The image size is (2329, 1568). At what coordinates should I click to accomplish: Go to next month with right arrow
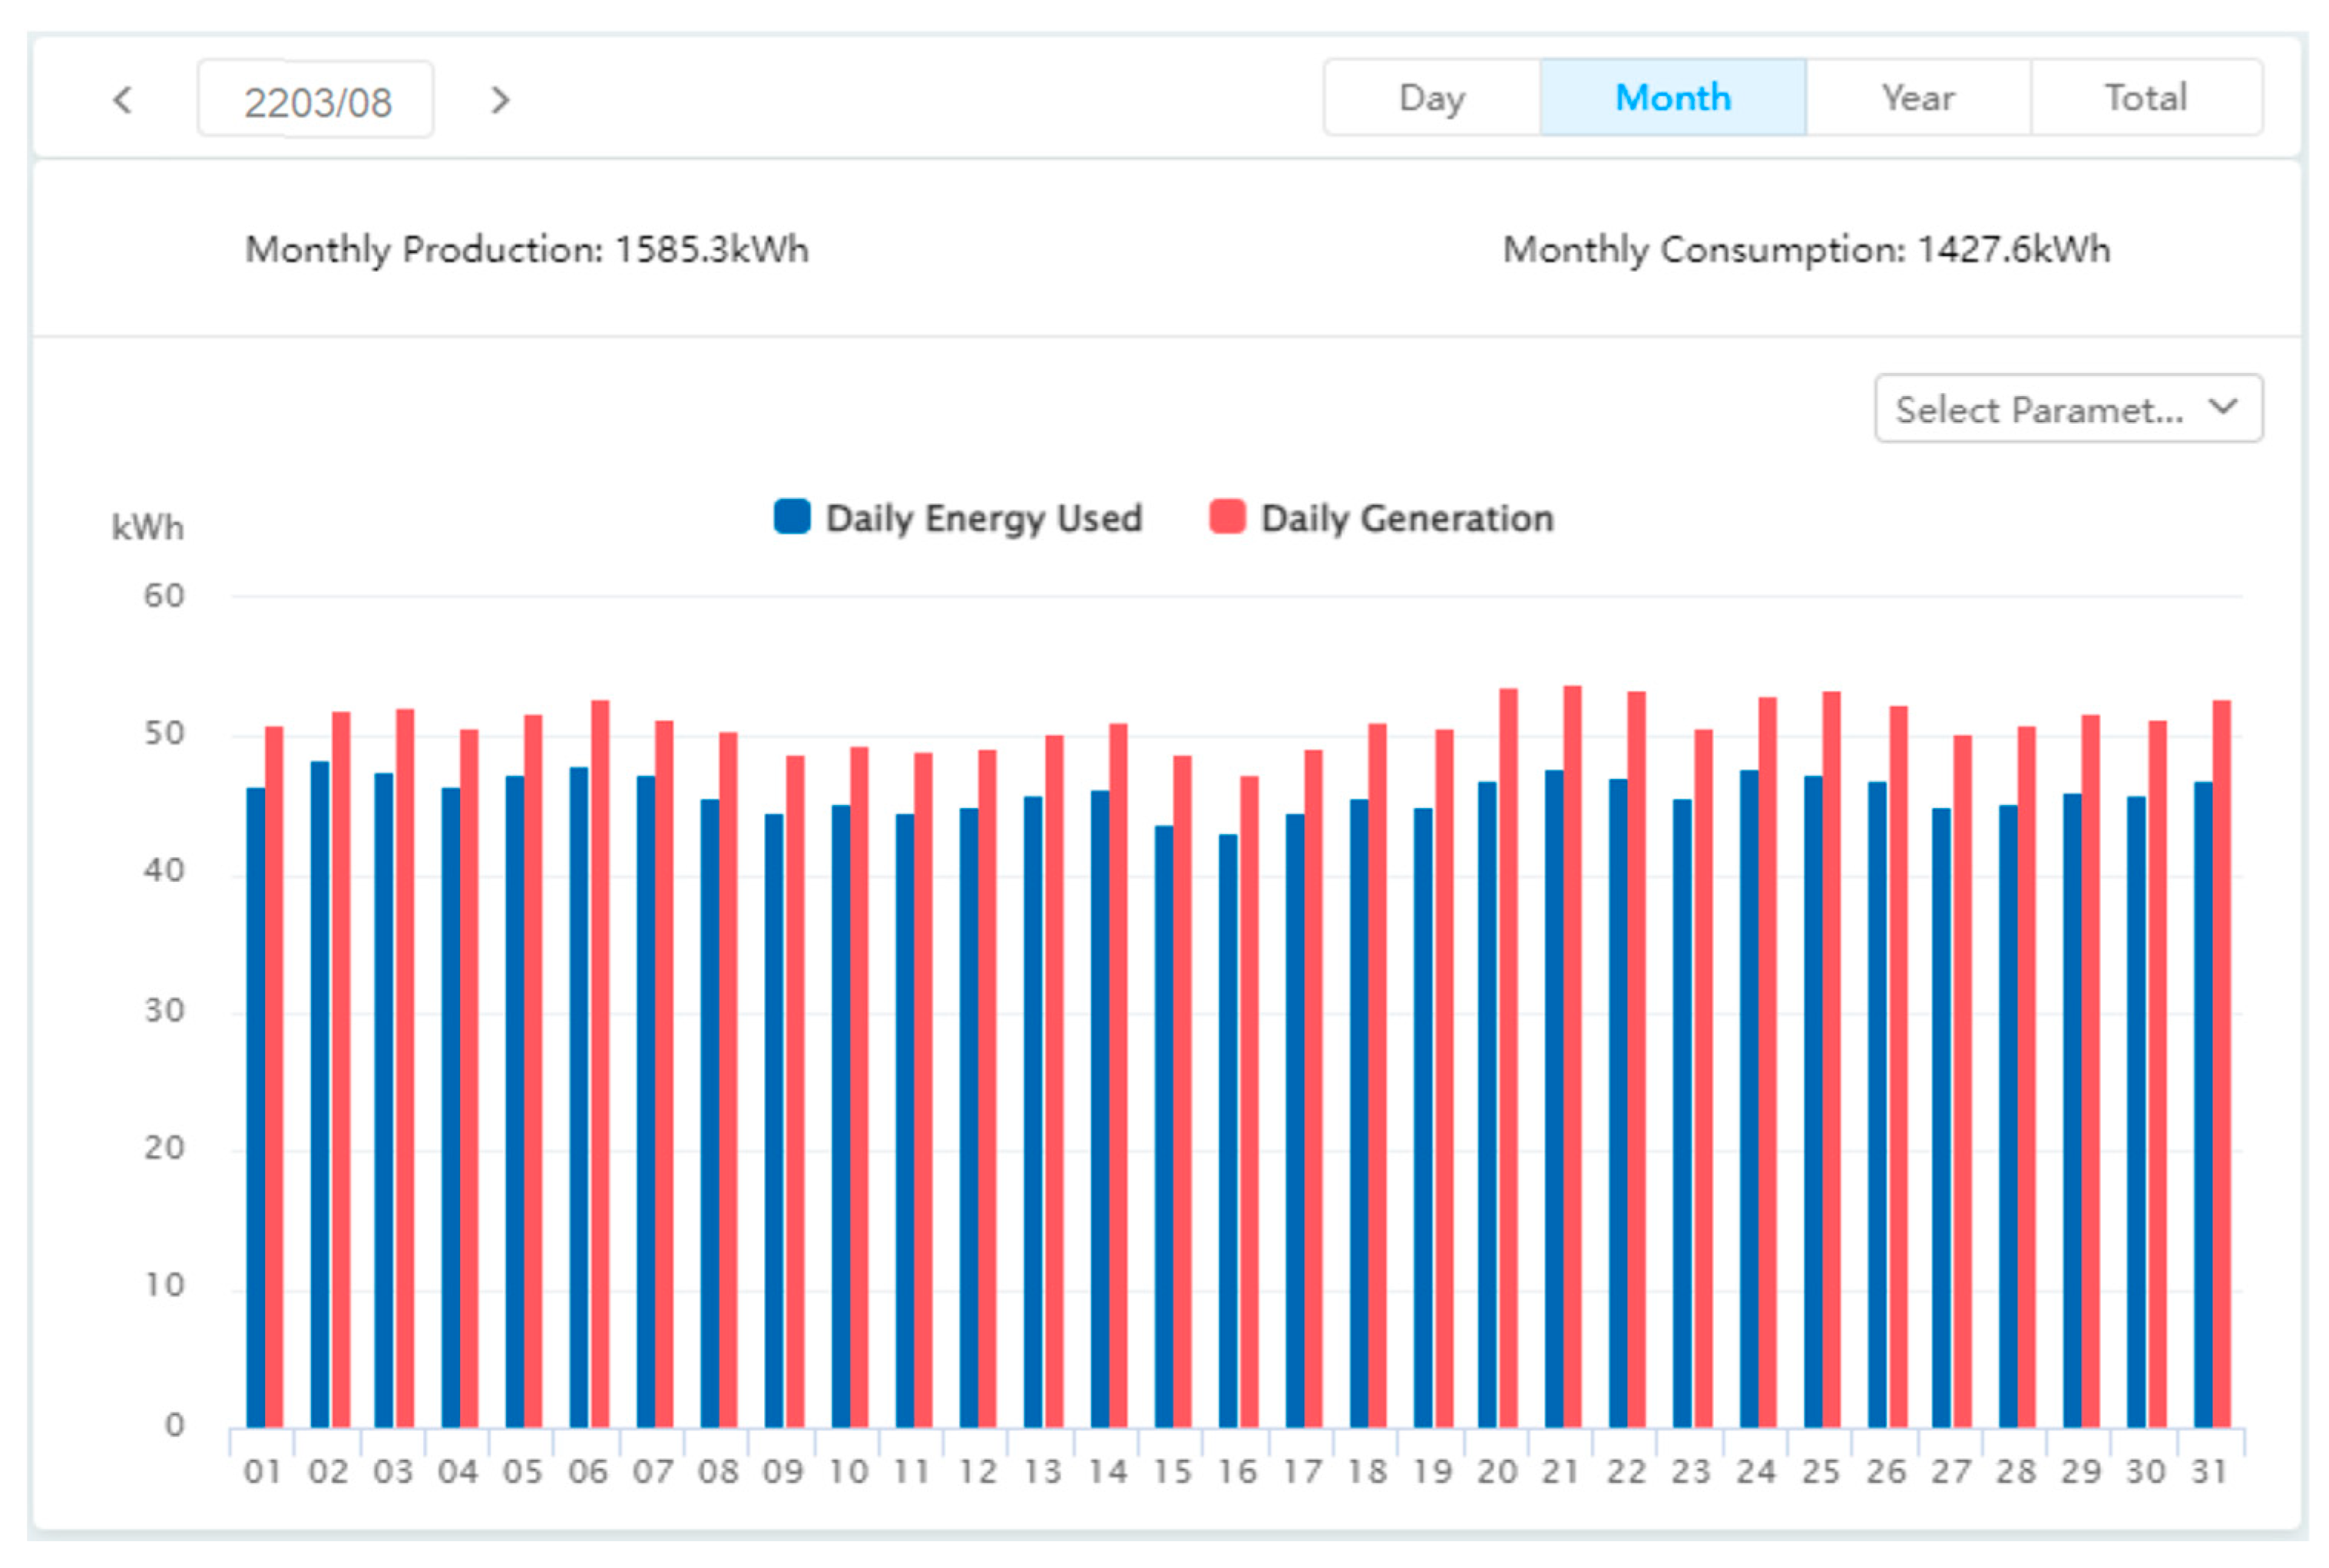(500, 99)
